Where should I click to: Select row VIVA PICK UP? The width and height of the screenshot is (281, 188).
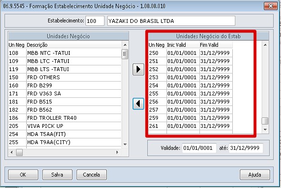(x=65, y=126)
